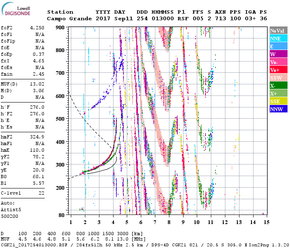The image size is (290, 248).
Task: Click the NNE cyan legend swatch
Action: tap(277, 39)
